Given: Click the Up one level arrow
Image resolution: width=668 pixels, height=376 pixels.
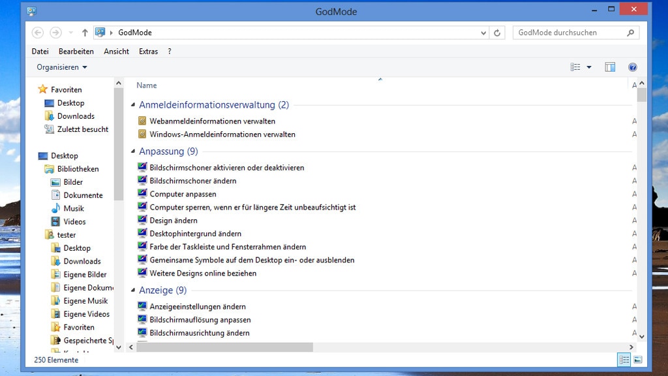Looking at the screenshot, I should coord(85,33).
